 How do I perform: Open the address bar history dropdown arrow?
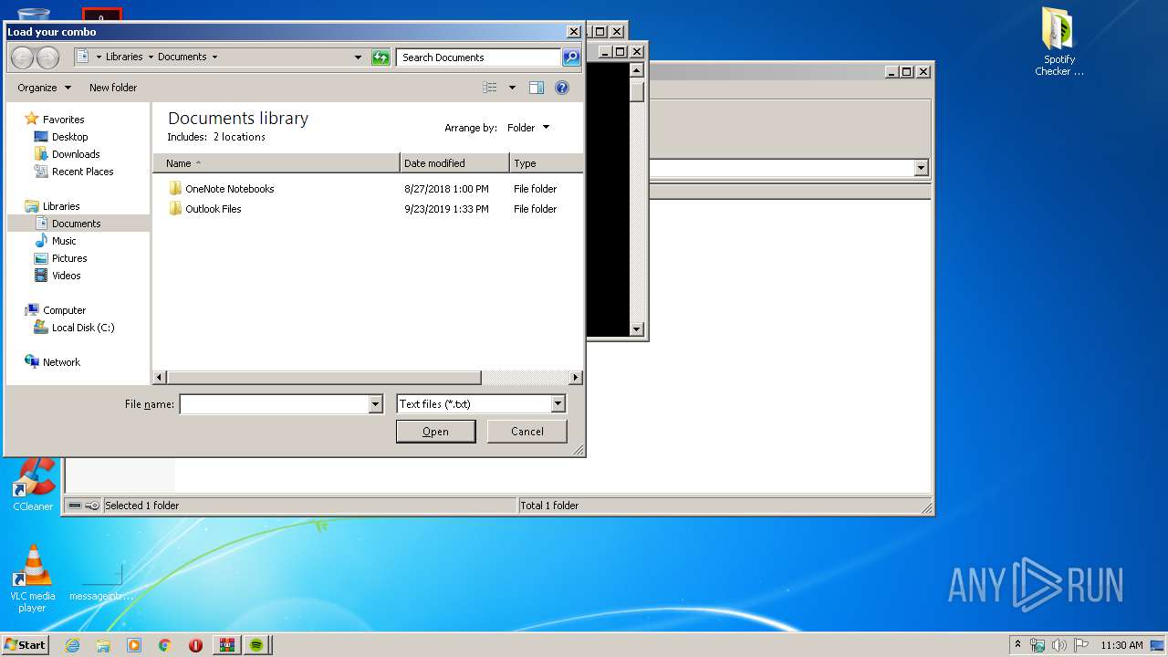(x=358, y=57)
